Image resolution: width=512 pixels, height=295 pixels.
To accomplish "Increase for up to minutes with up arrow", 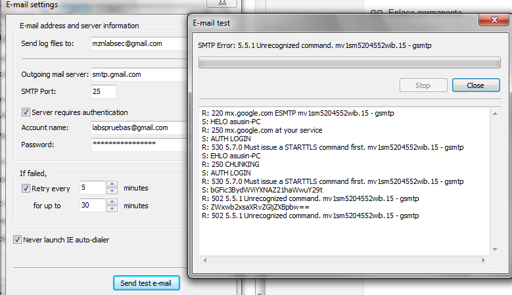I will click(112, 202).
